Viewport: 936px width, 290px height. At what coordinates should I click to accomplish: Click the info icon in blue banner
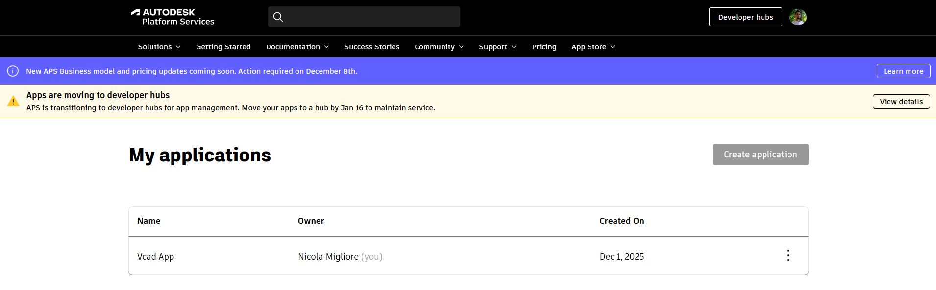point(13,71)
